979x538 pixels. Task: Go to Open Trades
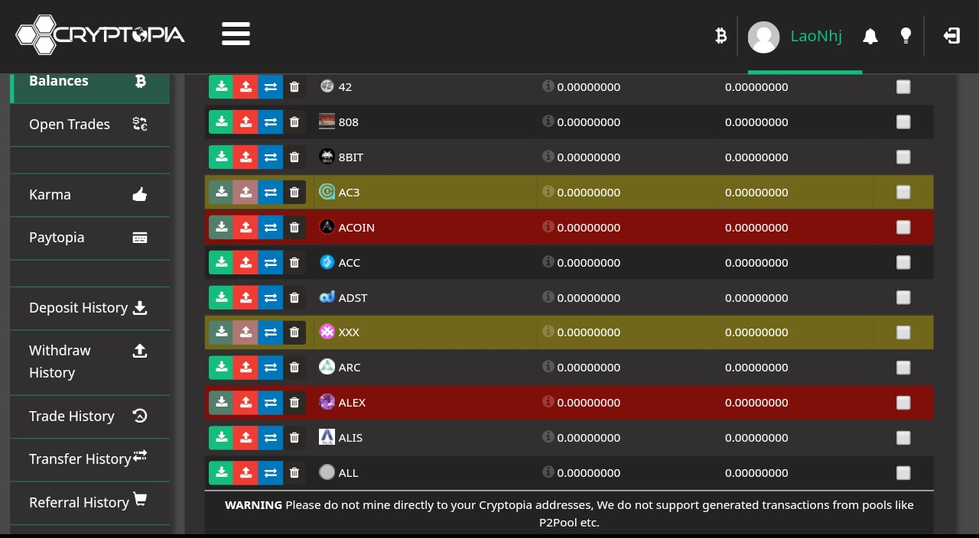(89, 125)
